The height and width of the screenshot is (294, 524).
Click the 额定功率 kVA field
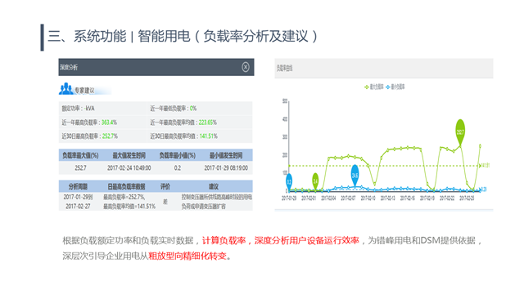[79, 109]
